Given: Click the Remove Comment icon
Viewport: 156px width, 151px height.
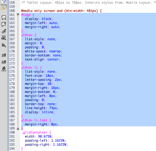Looking at the screenshot, I should point(4,24).
